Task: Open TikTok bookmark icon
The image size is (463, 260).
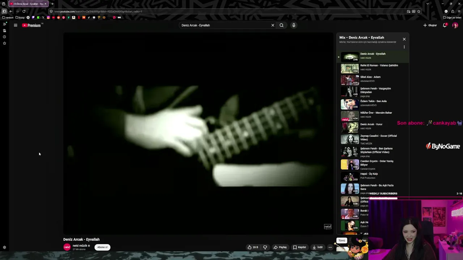Action: click(x=89, y=17)
